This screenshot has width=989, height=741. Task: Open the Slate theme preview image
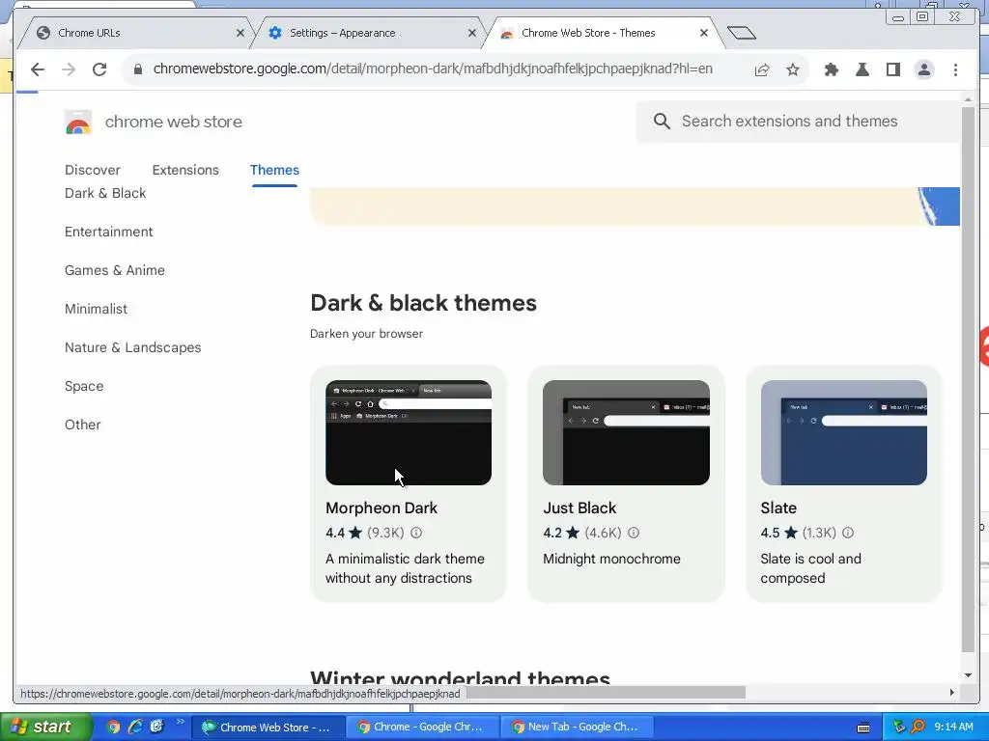[x=844, y=432]
